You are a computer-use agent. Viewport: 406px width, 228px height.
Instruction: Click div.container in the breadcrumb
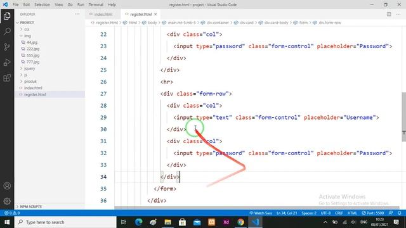click(x=218, y=23)
